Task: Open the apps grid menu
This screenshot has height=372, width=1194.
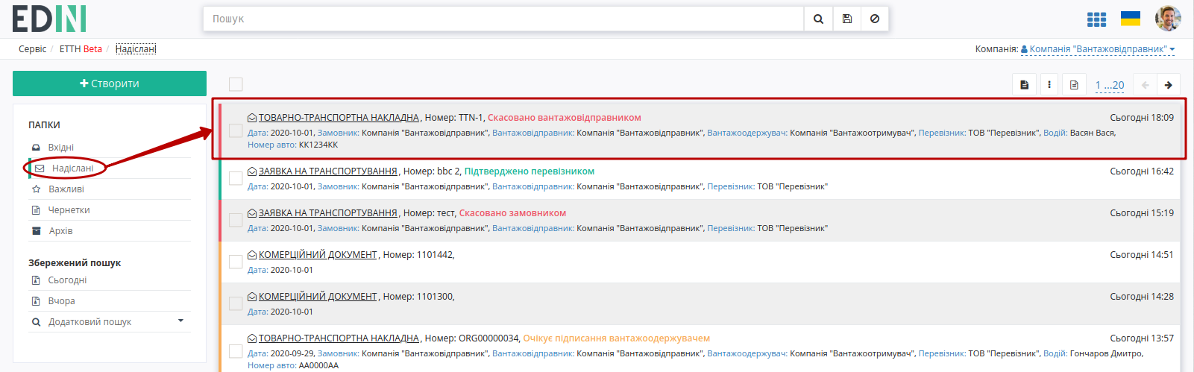Action: [x=1096, y=19]
